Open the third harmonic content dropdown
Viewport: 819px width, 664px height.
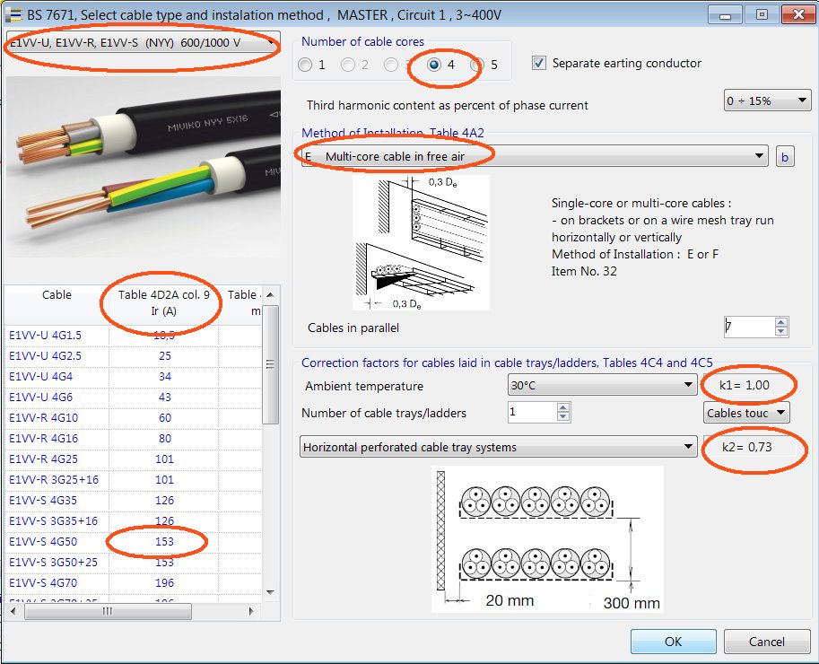click(x=767, y=100)
